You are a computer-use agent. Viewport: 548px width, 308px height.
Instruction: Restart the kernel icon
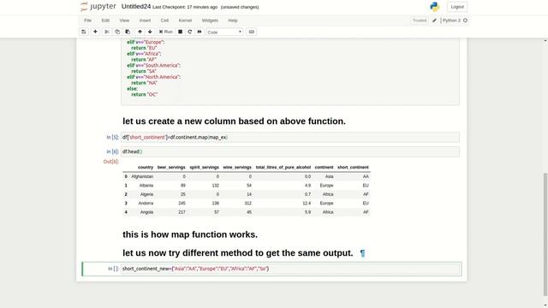click(190, 32)
